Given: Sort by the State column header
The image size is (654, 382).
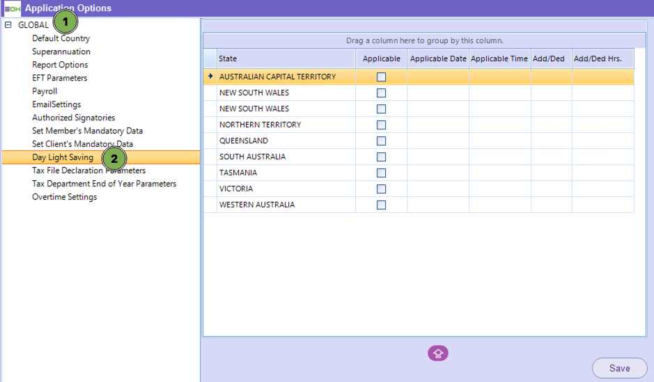Looking at the screenshot, I should tap(286, 59).
